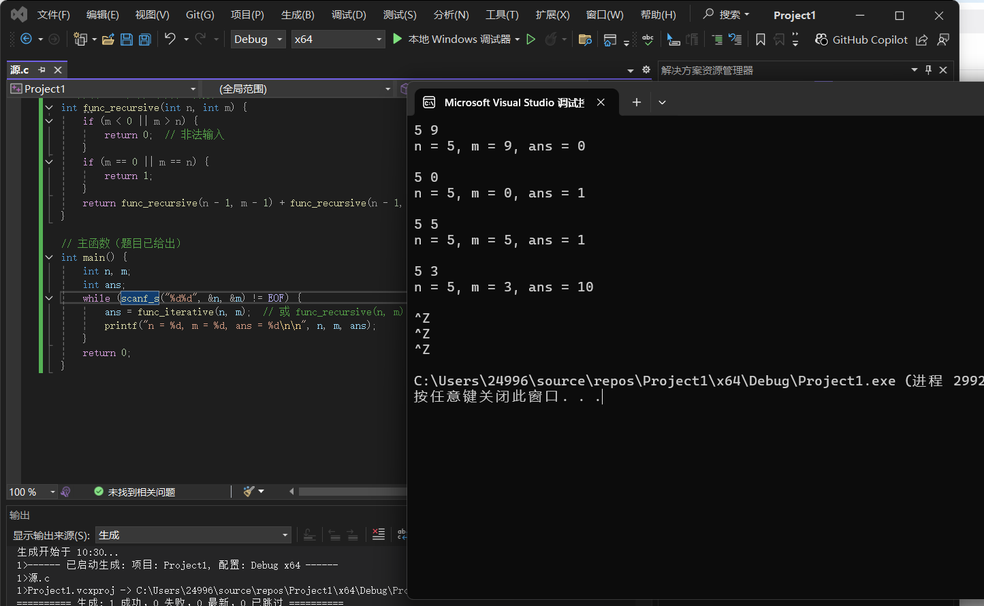Open a new console tab with plus button
The image size is (984, 606).
637,102
